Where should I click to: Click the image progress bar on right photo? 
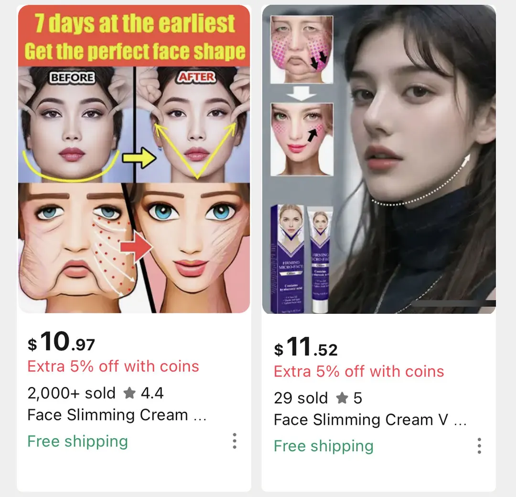tap(453, 304)
